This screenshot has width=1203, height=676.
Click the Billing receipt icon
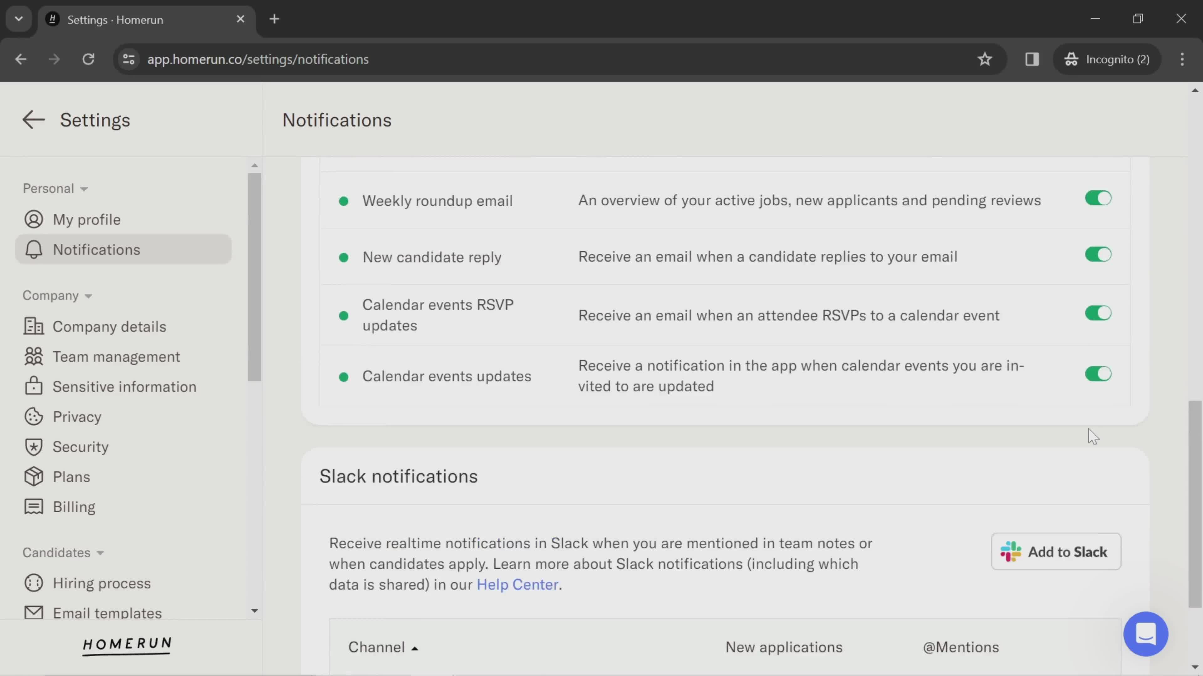click(x=34, y=507)
